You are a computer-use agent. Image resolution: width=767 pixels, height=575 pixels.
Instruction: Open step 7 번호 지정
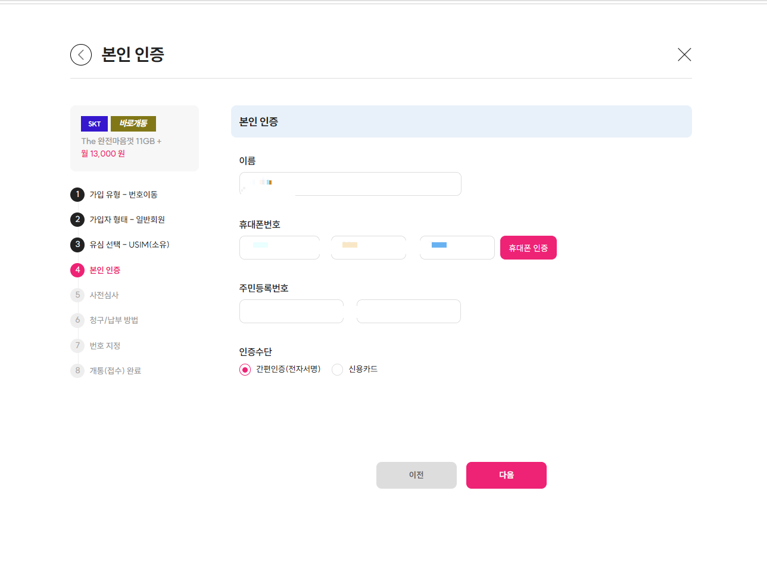pos(77,345)
